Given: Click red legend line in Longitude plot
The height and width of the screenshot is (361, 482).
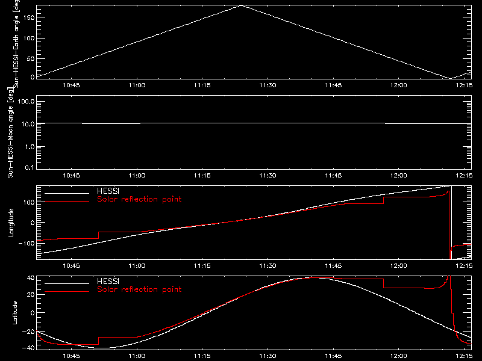Looking at the screenshot, I should (x=67, y=202).
